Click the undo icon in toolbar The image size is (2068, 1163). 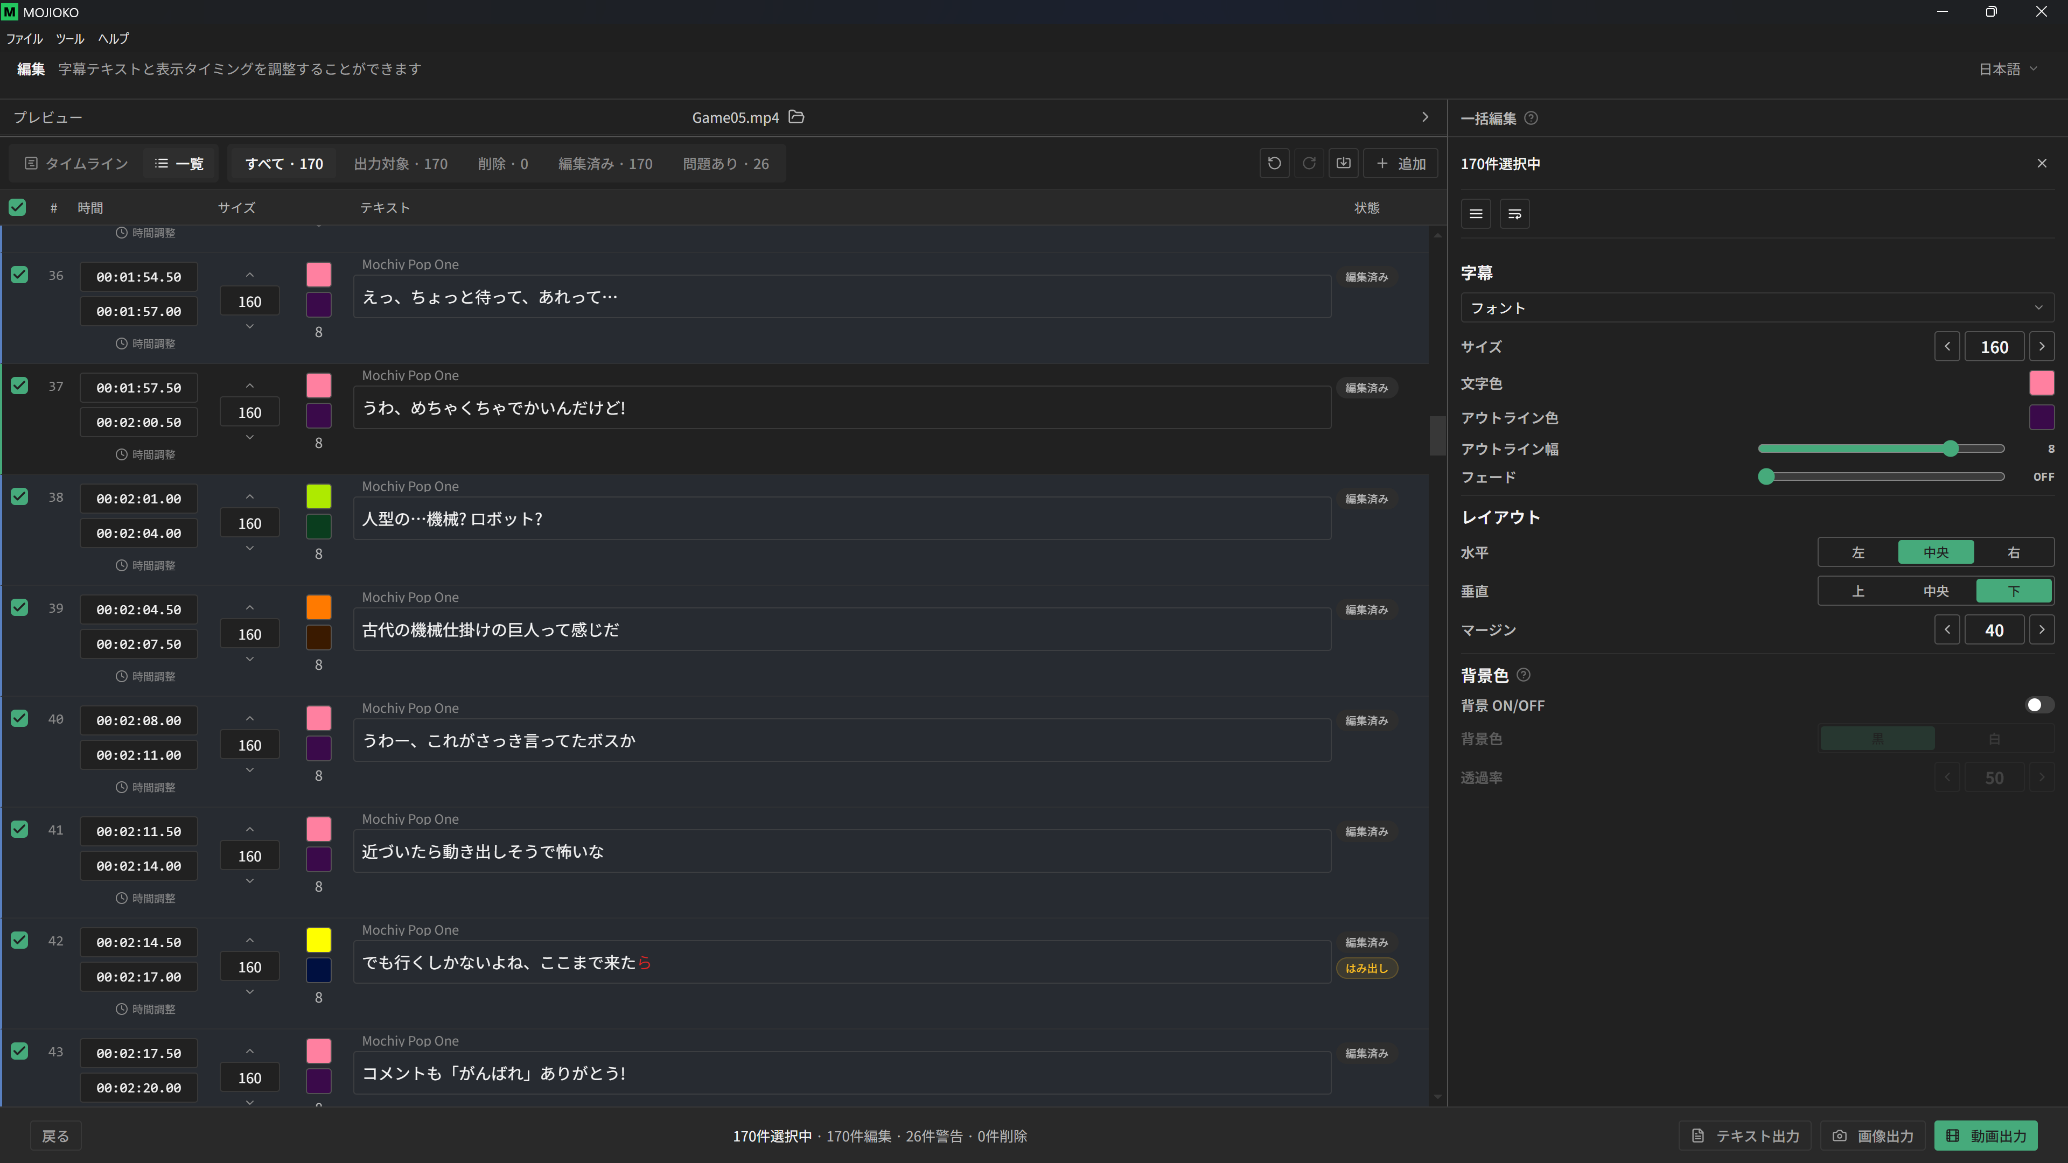click(1274, 164)
